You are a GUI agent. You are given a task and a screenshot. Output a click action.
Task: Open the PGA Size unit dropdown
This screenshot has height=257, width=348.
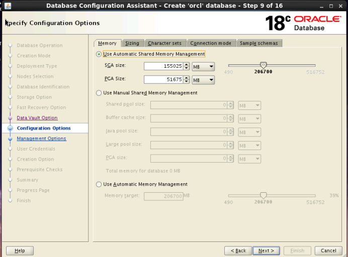click(x=203, y=80)
